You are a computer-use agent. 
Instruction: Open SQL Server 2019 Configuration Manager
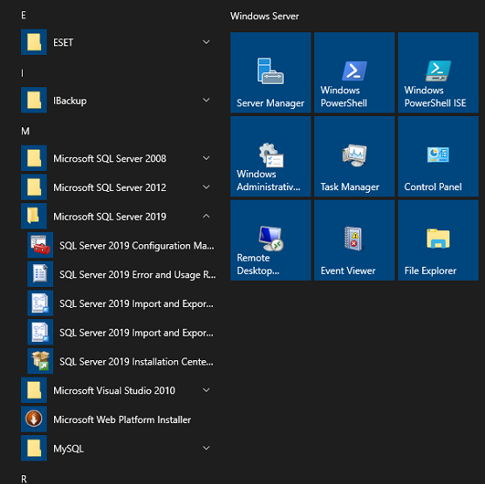pos(122,245)
